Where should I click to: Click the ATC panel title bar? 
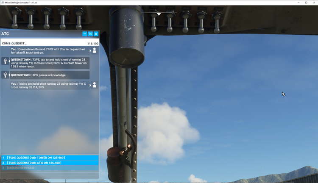pyautogui.click(x=38, y=34)
